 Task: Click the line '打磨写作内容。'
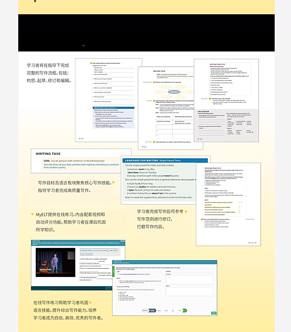151,227
